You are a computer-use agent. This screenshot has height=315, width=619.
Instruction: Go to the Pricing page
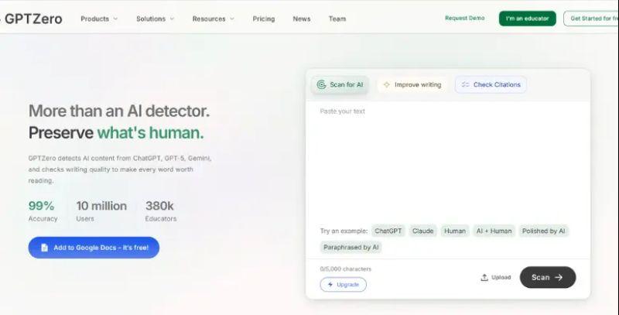264,19
